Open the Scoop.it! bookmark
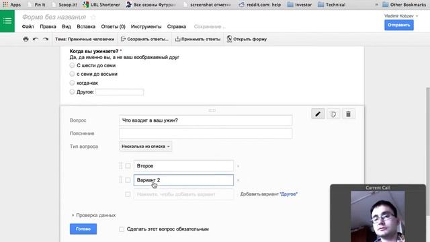Screen dimensions: 430x242 click(x=64, y=5)
